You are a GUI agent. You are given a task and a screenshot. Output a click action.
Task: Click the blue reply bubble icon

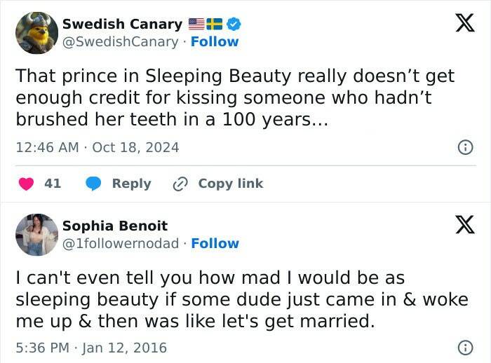point(93,184)
